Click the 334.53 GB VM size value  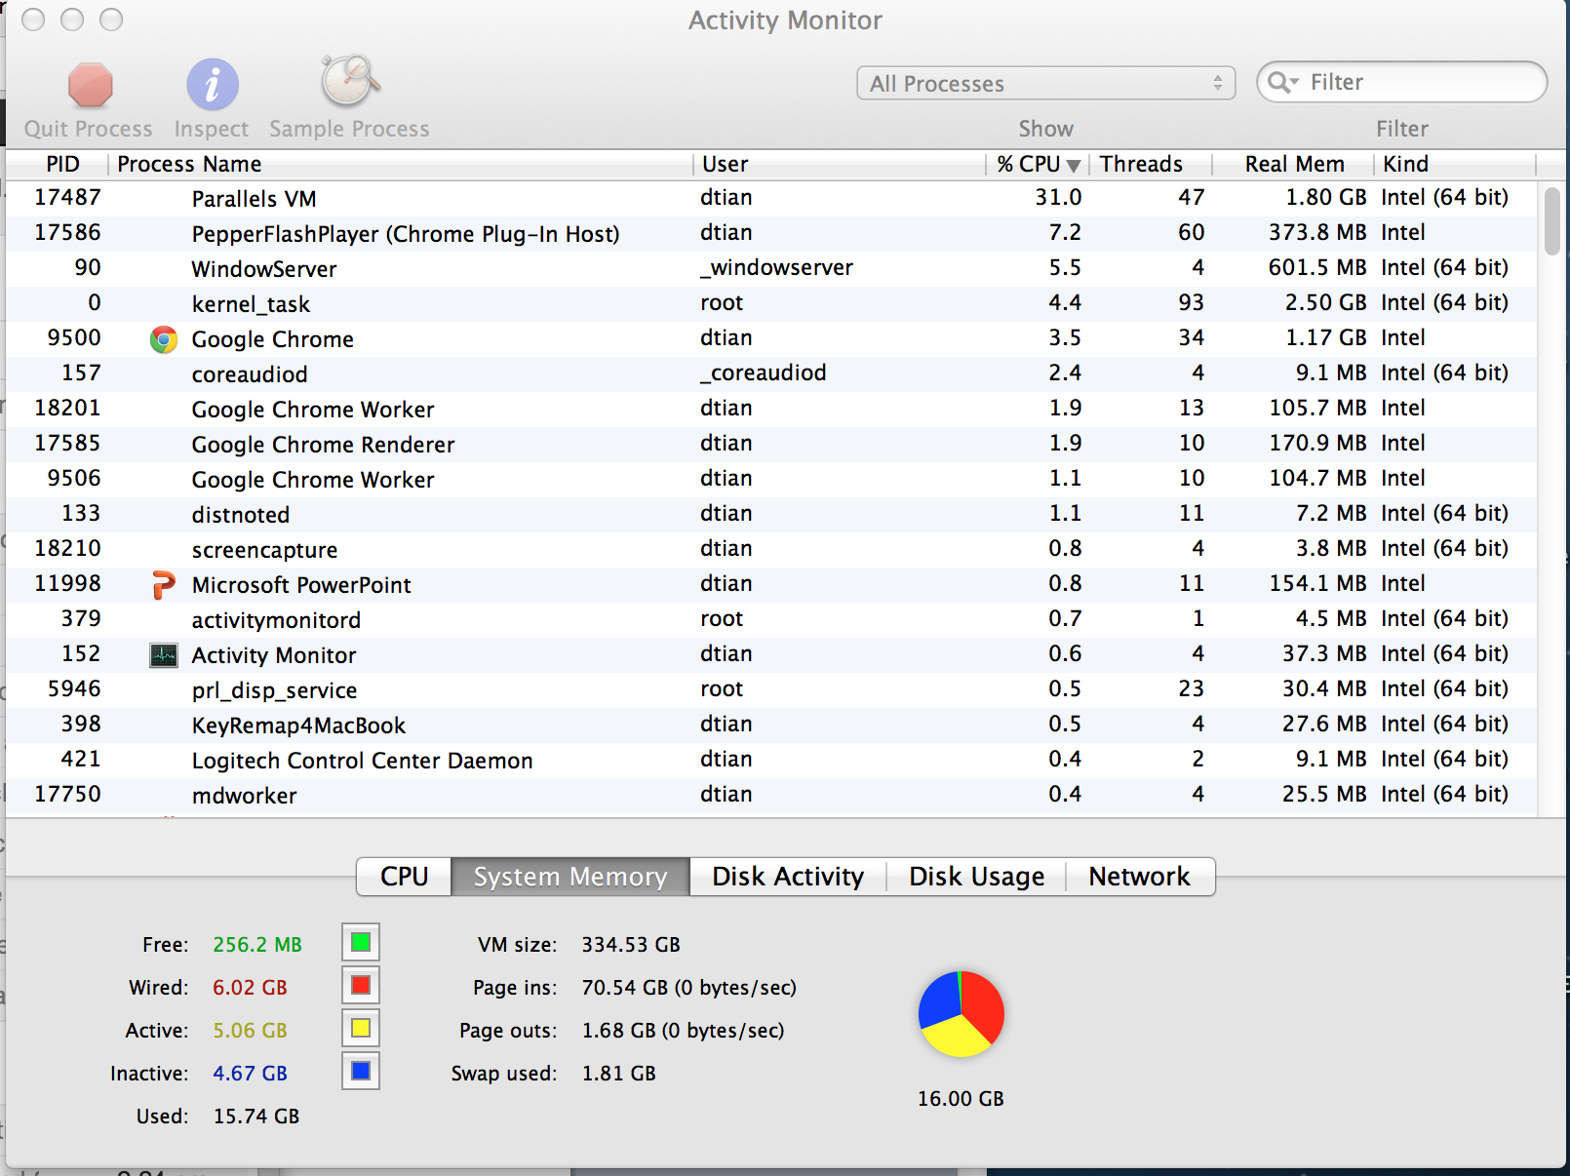[x=631, y=945]
